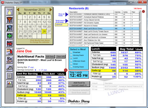Image resolution: width=148 pixels, height=108 pixels.
Task: Click Add food to current meal button
Action: [x=79, y=84]
